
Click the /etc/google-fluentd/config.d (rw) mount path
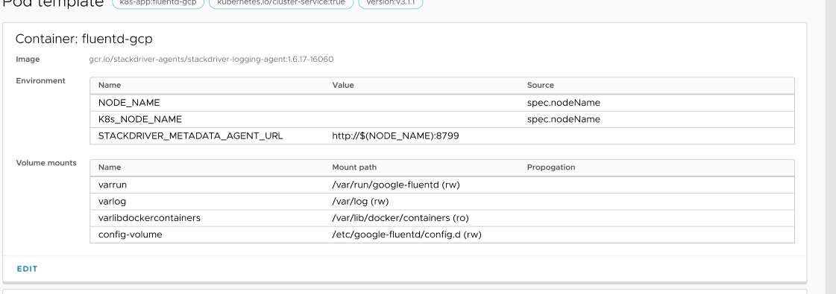[406, 234]
